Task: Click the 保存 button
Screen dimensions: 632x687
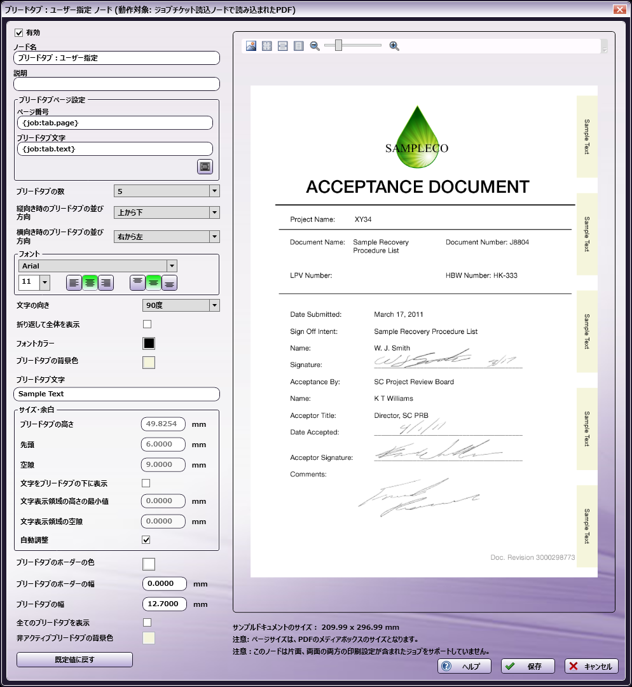Action: pyautogui.click(x=528, y=666)
